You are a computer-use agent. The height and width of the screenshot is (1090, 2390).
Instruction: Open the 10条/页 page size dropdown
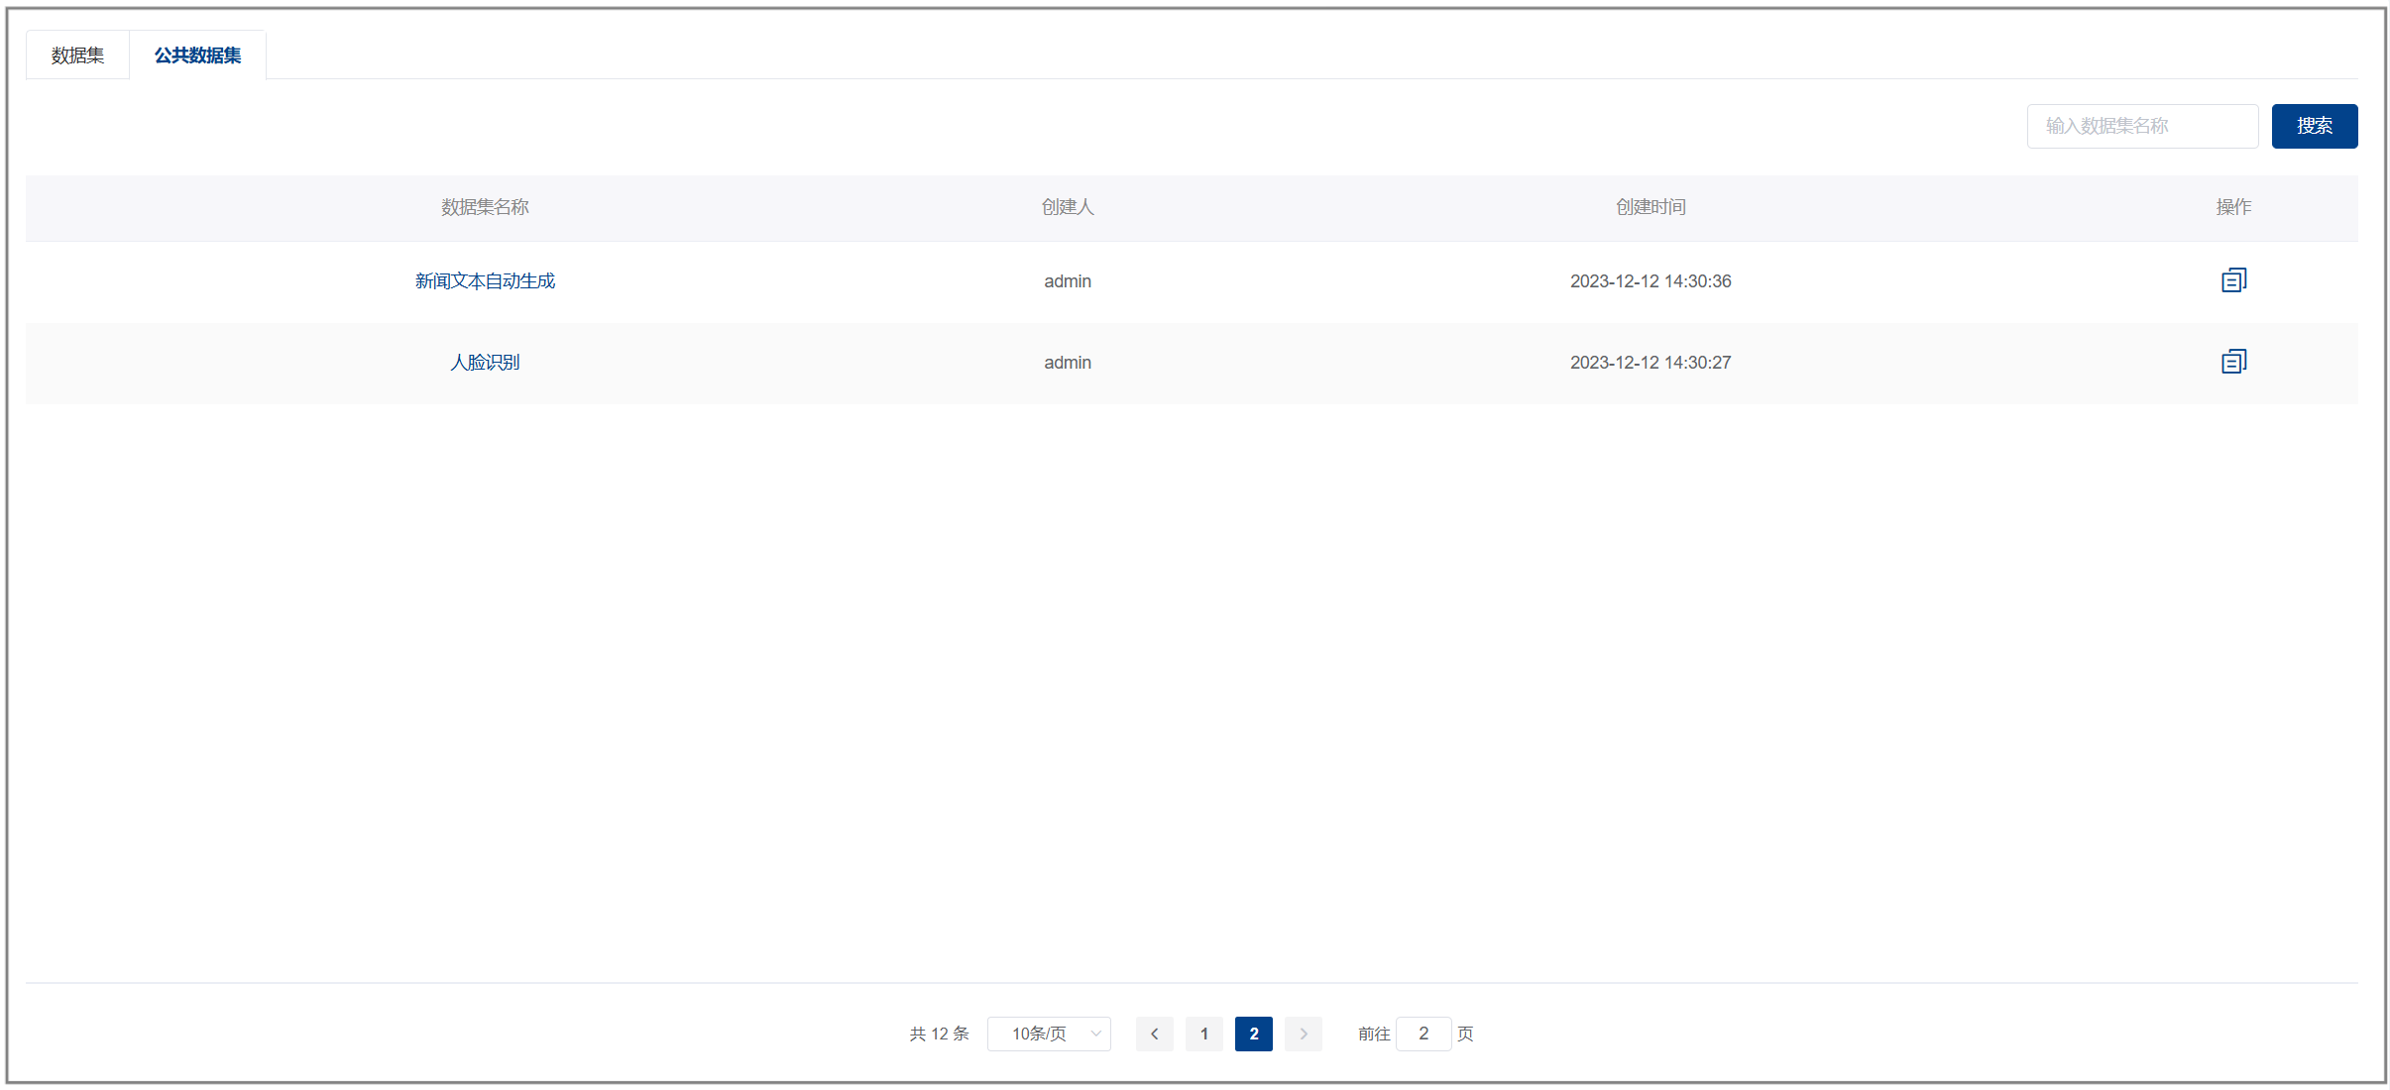pos(1039,1034)
